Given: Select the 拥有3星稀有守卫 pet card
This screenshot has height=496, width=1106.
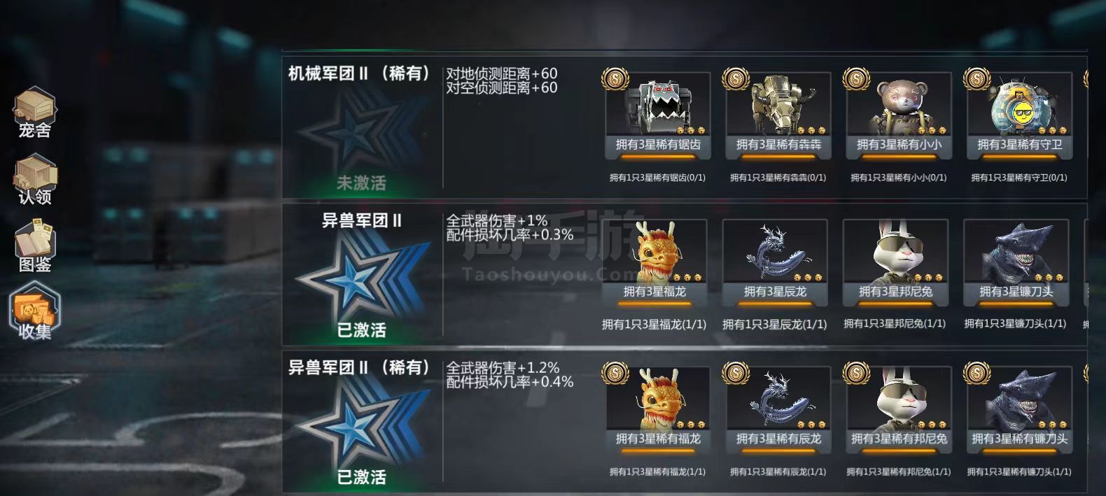Looking at the screenshot, I should coord(1019,116).
